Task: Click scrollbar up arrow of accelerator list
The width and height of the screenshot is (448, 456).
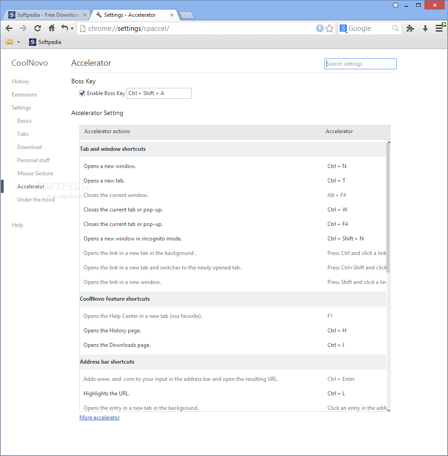Action: [x=388, y=143]
